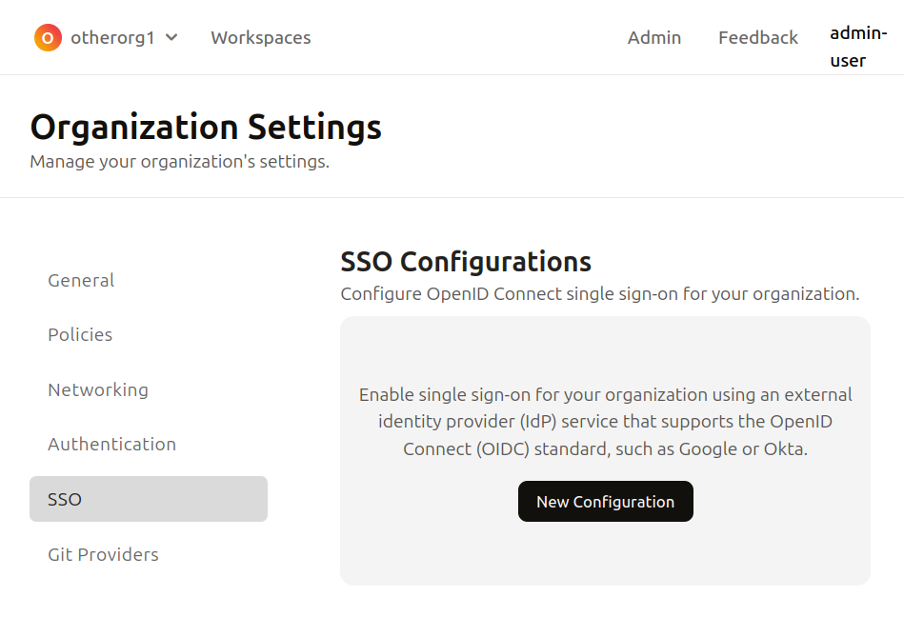Screen dimensions: 904x617
Task: Open the Workspaces page
Action: pos(261,38)
